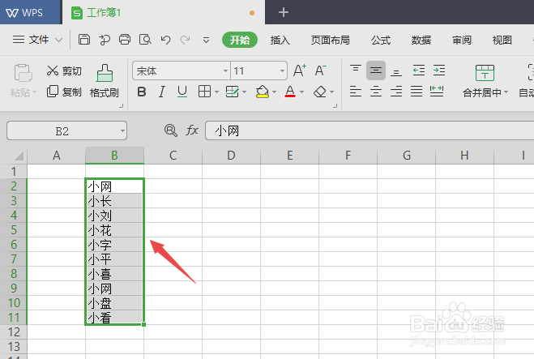The image size is (534, 359).
Task: Expand the Name Box dropdown arrow
Action: 122,130
